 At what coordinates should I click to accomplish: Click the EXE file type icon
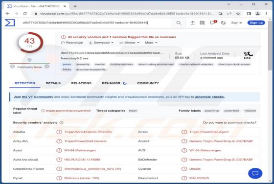248,55
